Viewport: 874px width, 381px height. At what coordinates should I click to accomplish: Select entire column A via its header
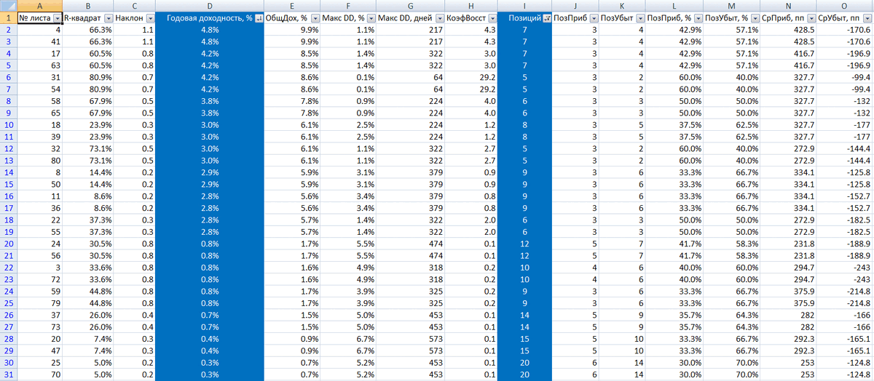click(39, 5)
